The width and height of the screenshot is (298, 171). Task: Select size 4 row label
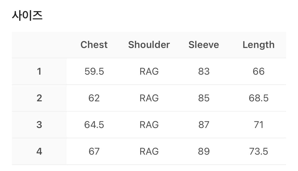pos(39,151)
